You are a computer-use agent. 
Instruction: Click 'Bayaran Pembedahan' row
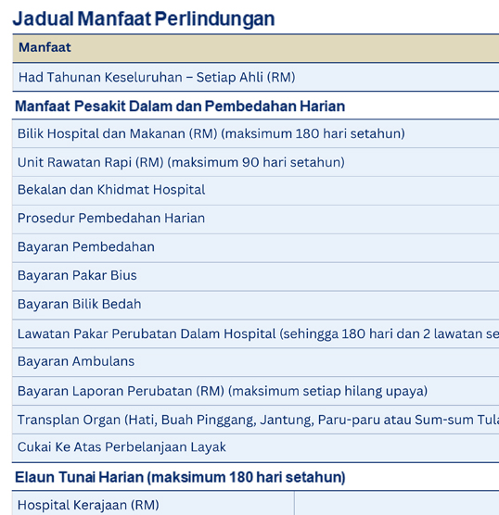256,248
